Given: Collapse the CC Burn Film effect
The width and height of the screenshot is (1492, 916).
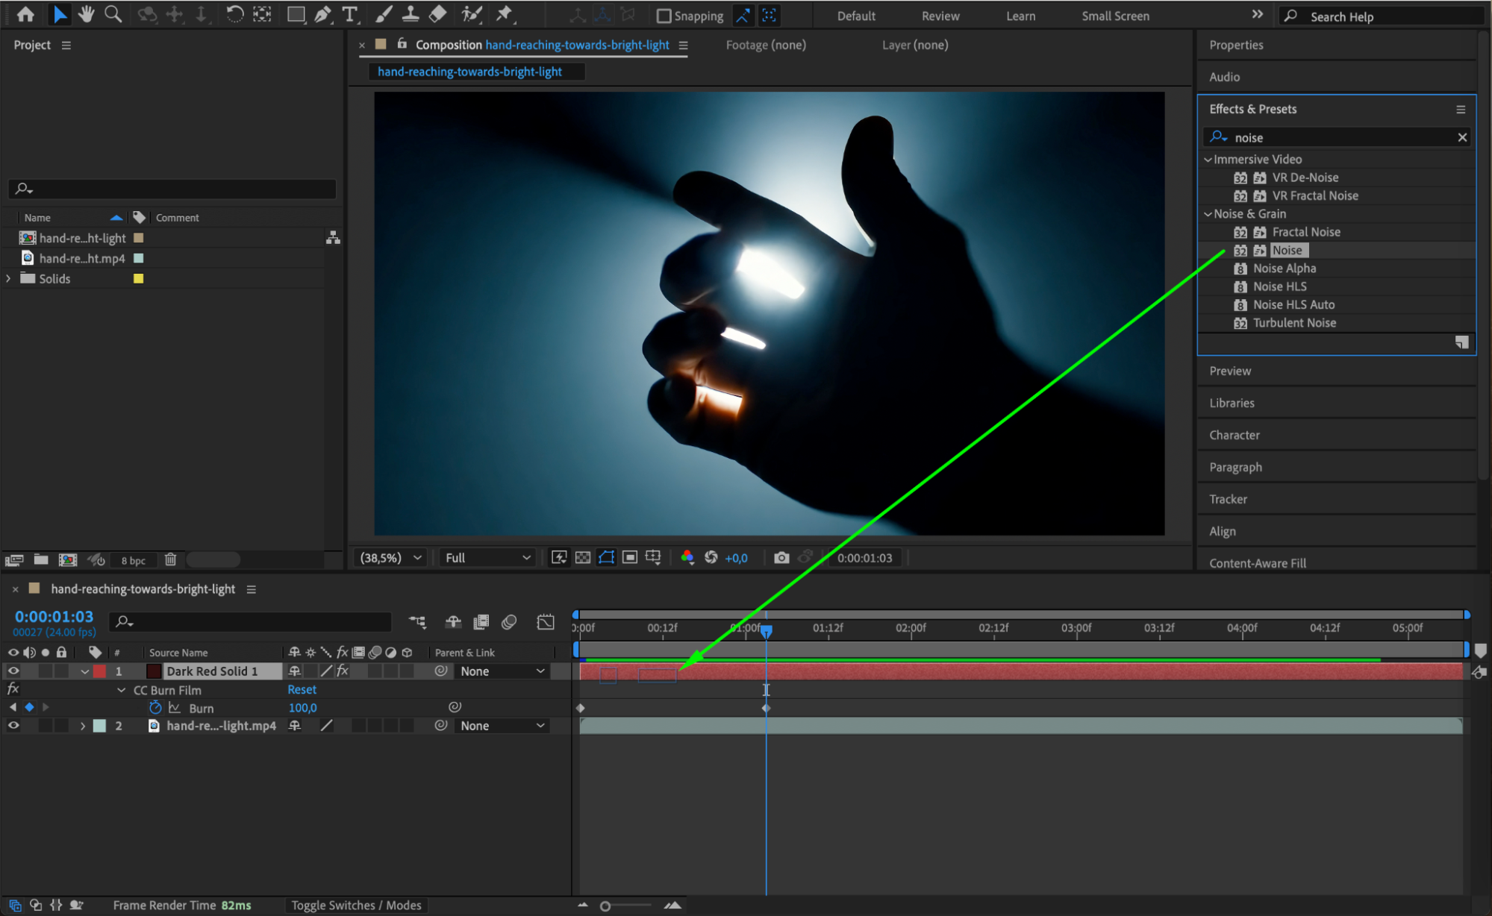Looking at the screenshot, I should [x=122, y=690].
